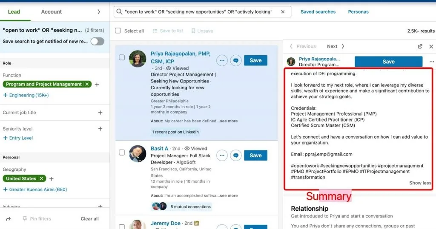Save Priya Rajagopalan lead in results list

tap(255, 60)
